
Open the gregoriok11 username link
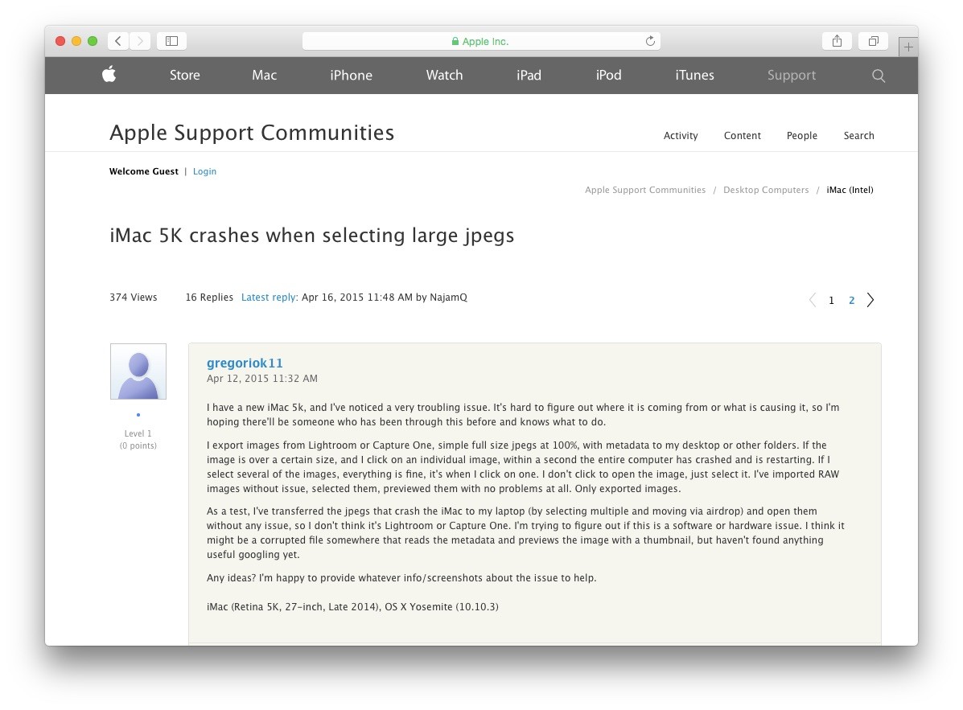(x=245, y=363)
